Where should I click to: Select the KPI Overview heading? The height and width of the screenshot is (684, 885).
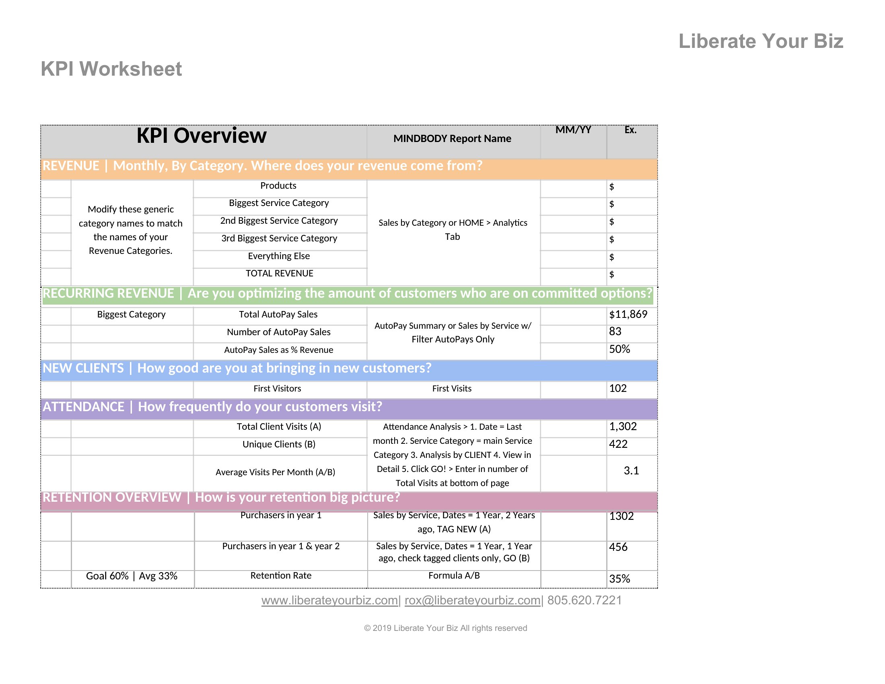[x=202, y=135]
